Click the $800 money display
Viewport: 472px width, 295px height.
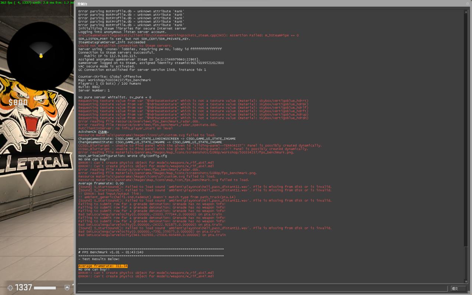point(18,102)
